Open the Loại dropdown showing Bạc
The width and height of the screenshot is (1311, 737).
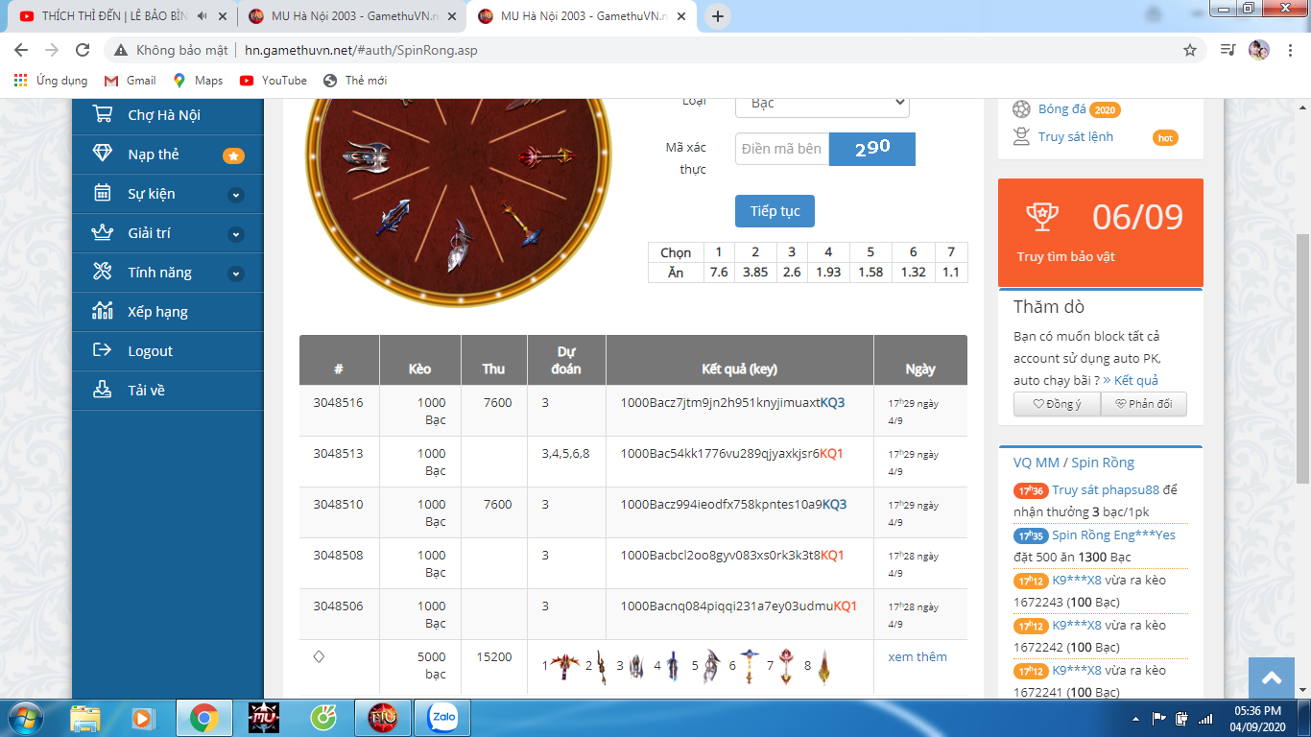[822, 104]
